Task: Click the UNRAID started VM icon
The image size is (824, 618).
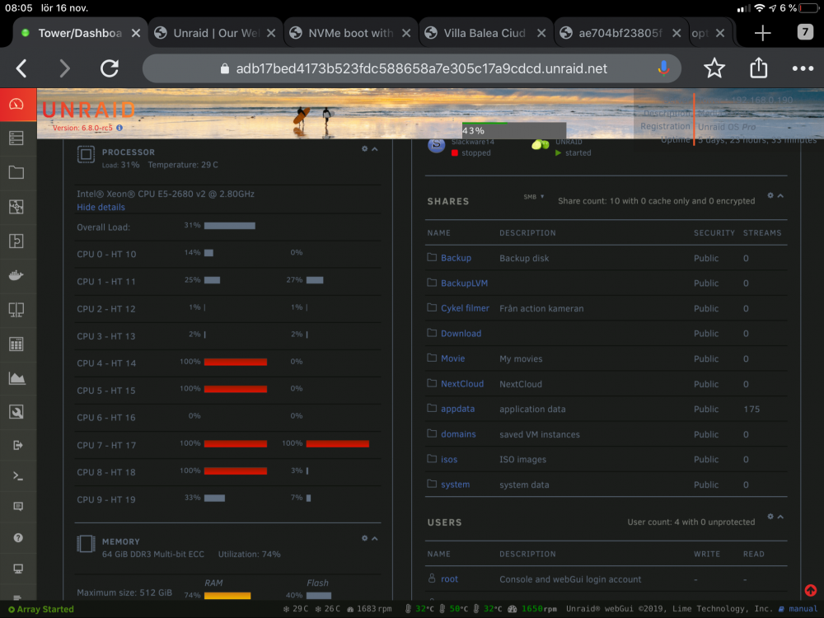Action: click(x=540, y=144)
